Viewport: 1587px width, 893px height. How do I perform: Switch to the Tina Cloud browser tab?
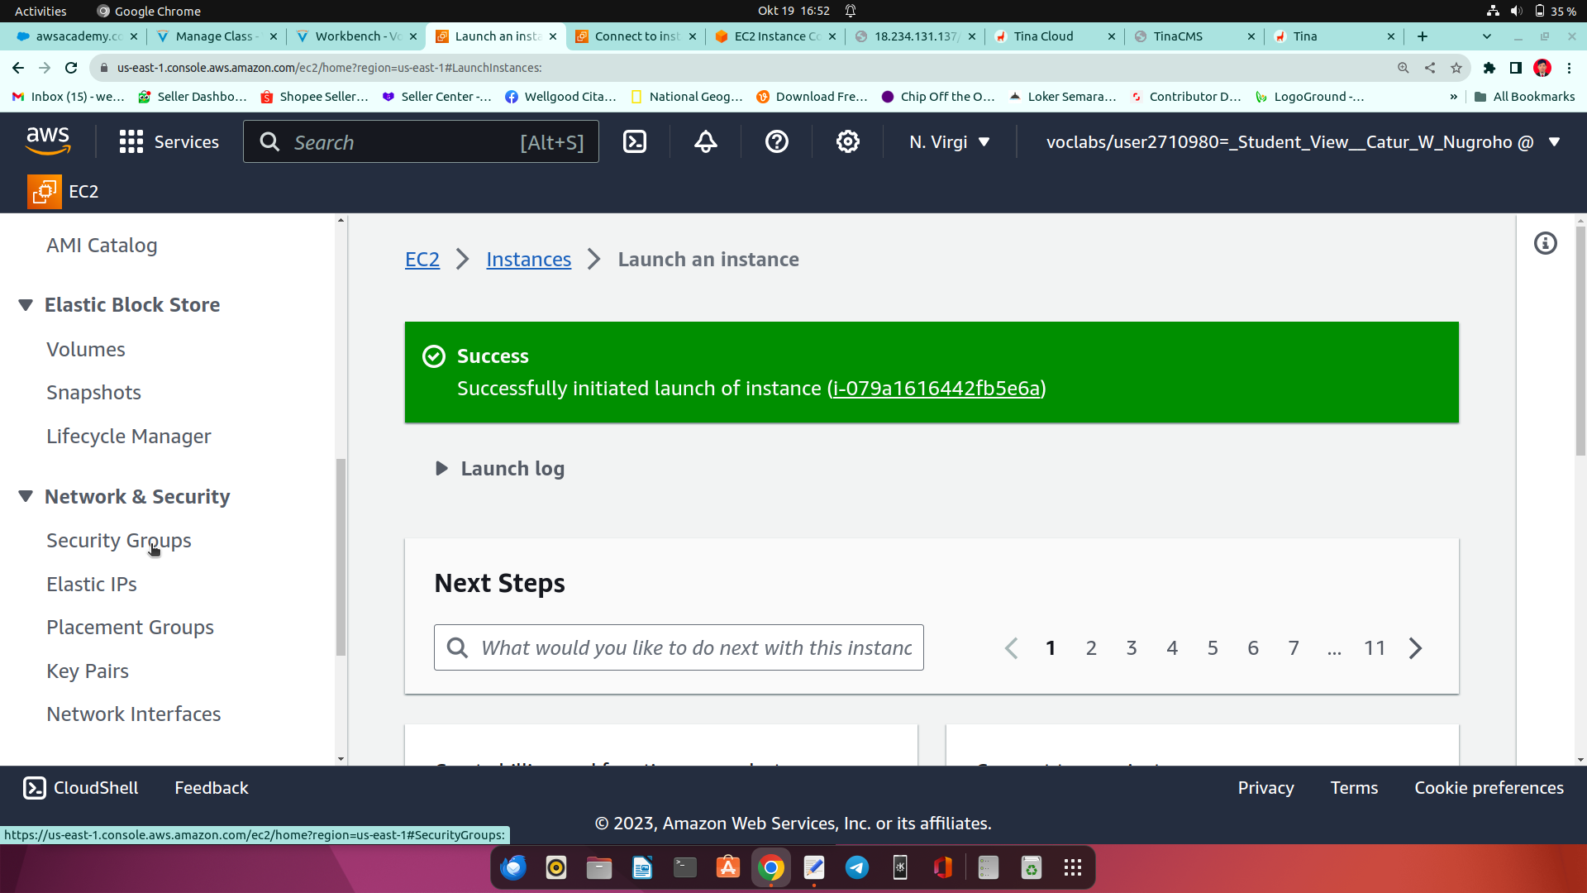point(1043,36)
